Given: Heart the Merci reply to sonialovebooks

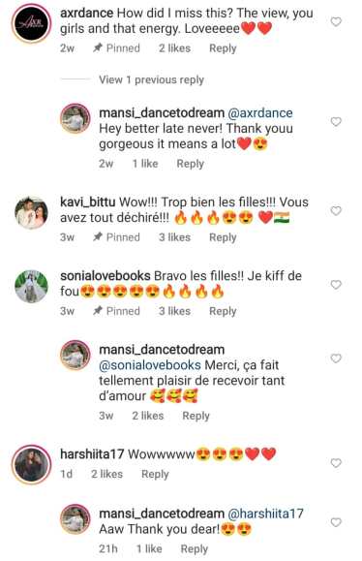Looking at the screenshot, I should (x=336, y=358).
